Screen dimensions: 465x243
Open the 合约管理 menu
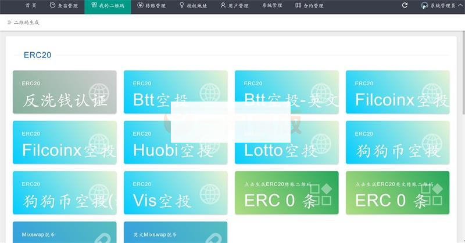[309, 6]
